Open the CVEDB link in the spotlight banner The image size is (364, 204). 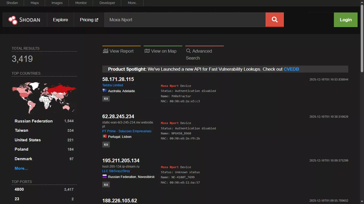click(x=291, y=69)
